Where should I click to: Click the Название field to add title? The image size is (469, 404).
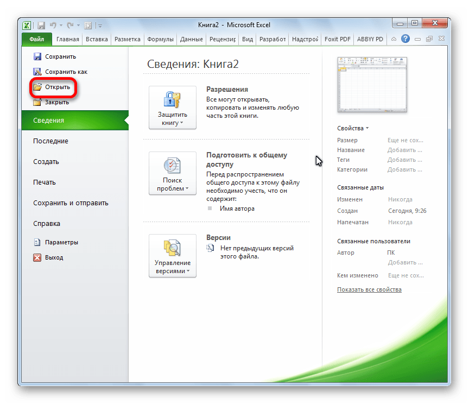(402, 150)
